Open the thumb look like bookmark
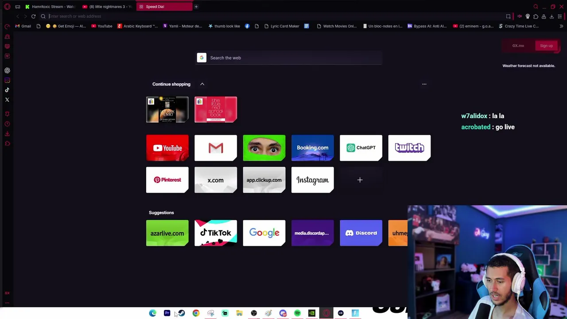Viewport: 567px width, 319px height. (224, 26)
